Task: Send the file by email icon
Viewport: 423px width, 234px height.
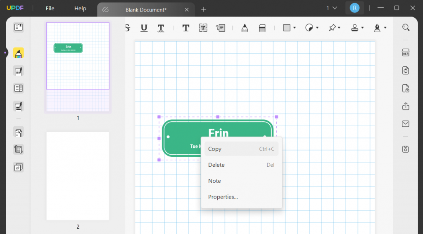Action: pyautogui.click(x=406, y=124)
